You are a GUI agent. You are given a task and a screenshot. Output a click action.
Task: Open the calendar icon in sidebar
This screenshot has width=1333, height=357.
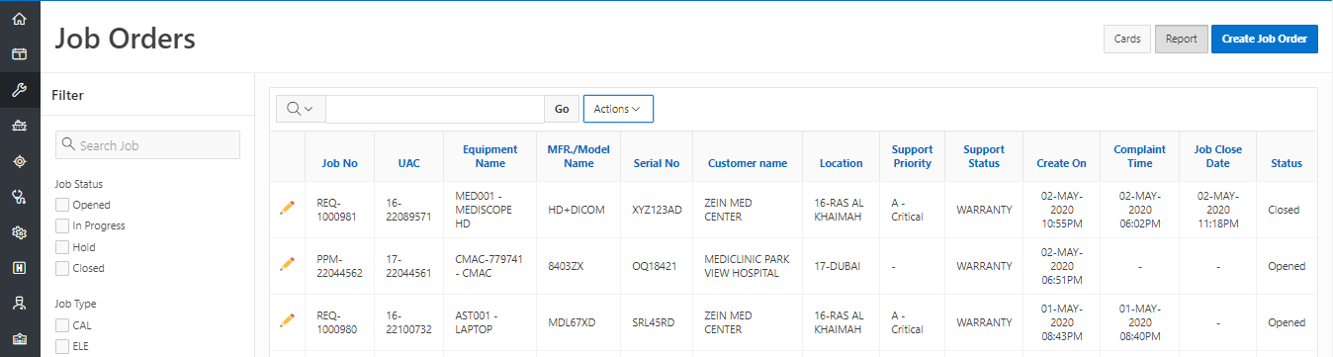tap(19, 54)
